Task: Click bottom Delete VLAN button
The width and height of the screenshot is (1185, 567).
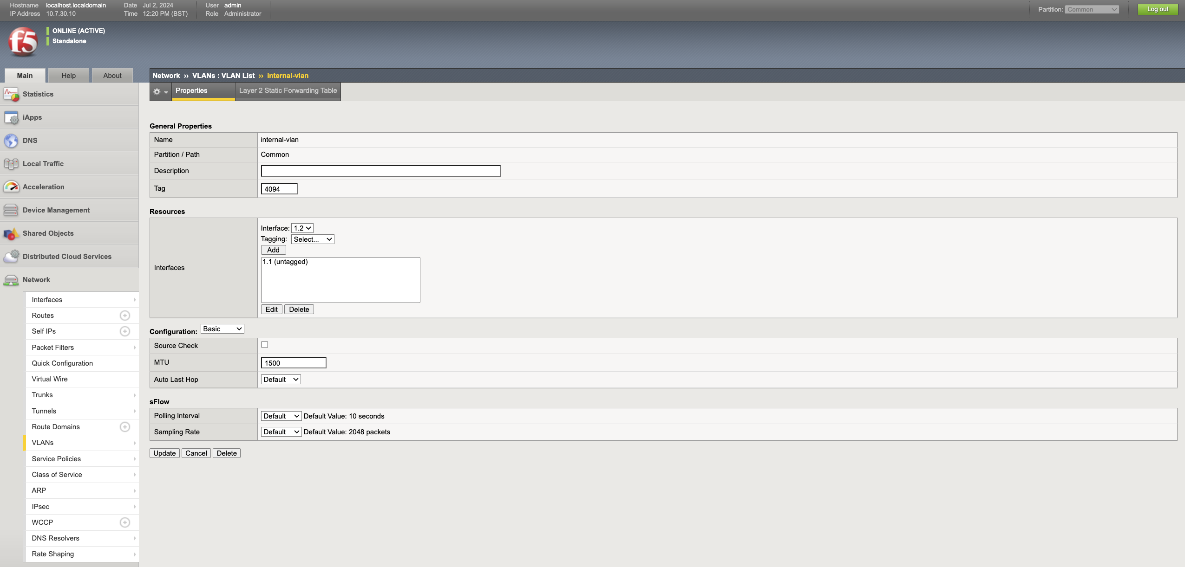Action: pyautogui.click(x=227, y=453)
